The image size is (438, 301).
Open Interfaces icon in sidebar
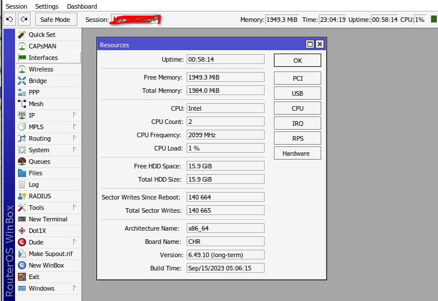point(22,58)
